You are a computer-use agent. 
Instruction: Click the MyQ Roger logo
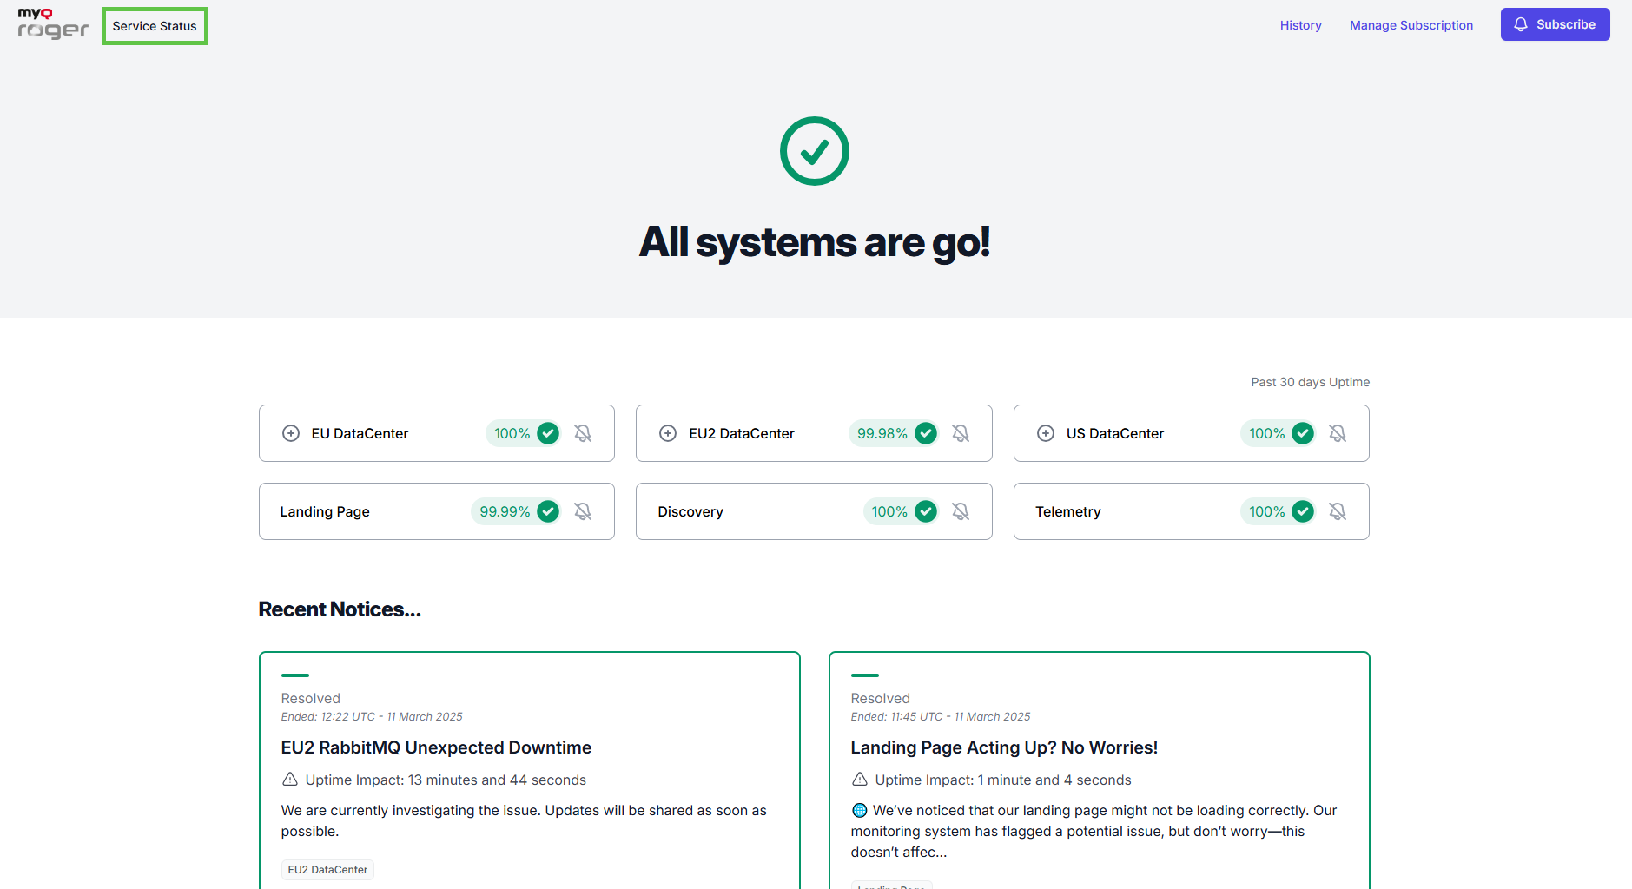pyautogui.click(x=53, y=24)
